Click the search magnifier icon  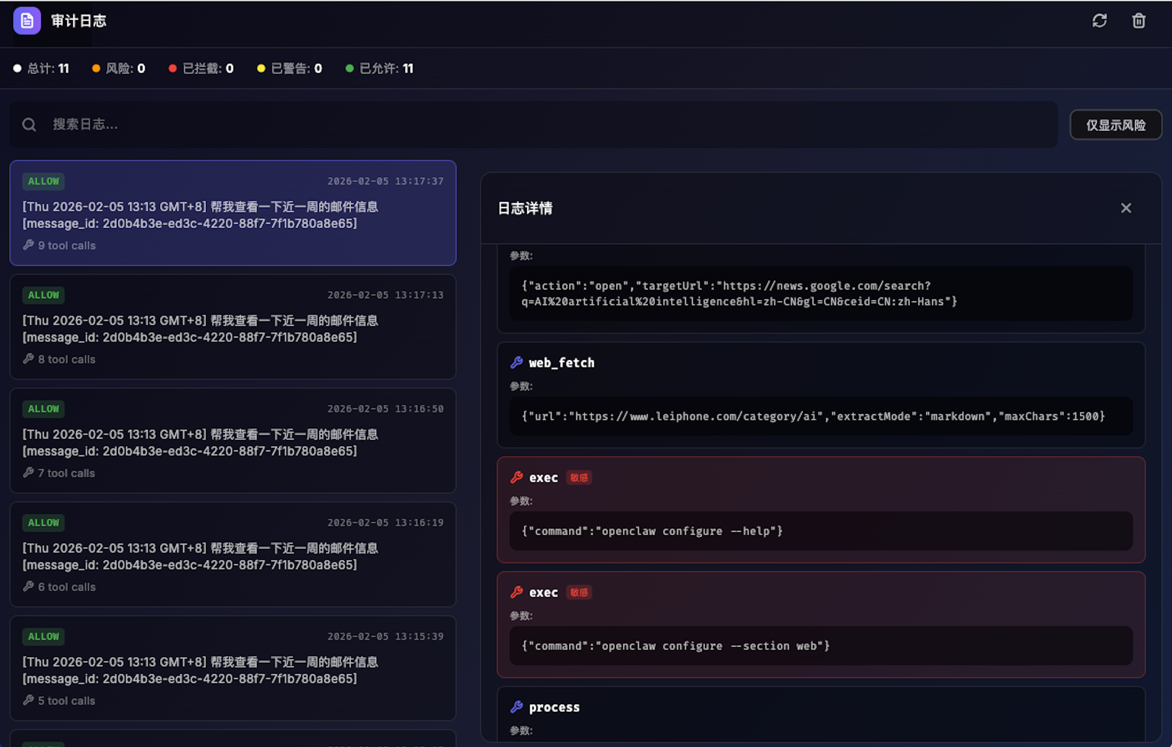[29, 124]
